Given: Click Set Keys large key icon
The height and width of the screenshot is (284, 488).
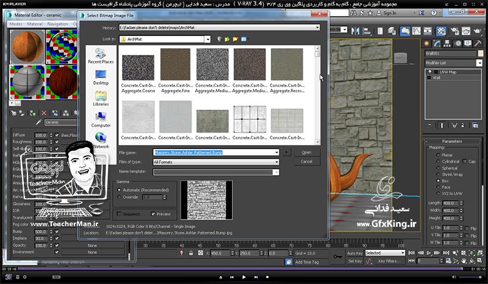Looking at the screenshot, I should pos(337,257).
